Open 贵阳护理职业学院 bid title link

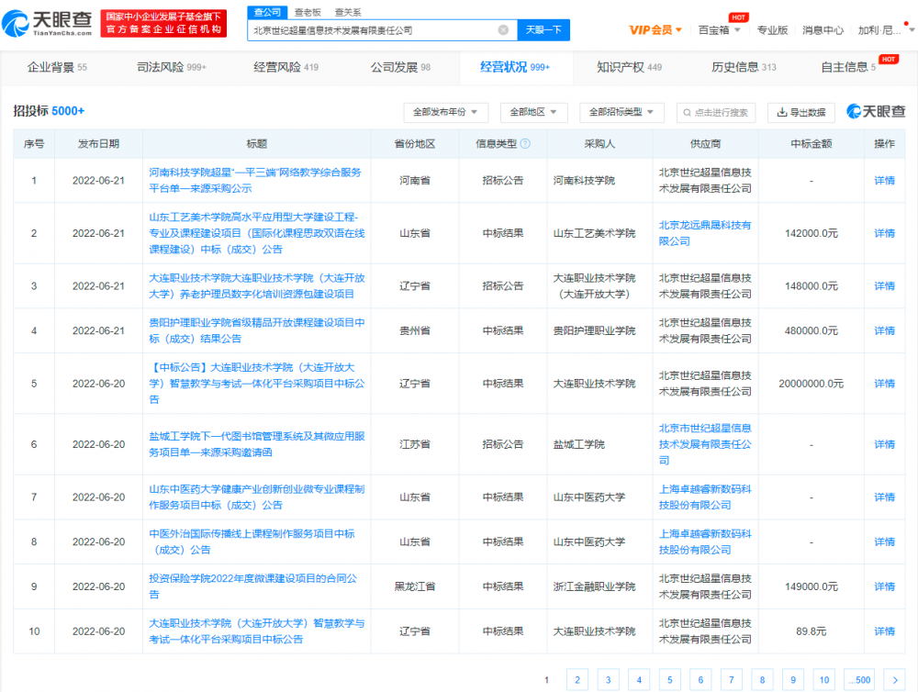[x=256, y=330]
